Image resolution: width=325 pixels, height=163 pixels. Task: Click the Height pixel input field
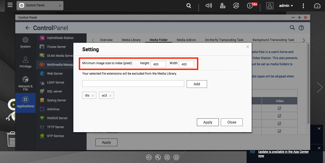pyautogui.click(x=158, y=64)
